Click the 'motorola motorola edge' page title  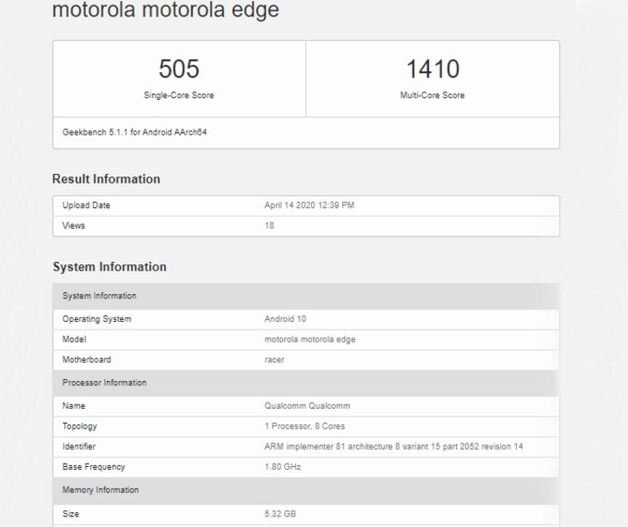click(165, 10)
